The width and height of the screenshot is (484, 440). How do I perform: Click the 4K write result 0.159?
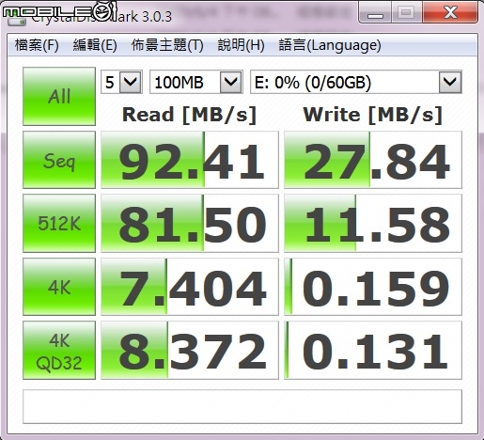click(373, 287)
